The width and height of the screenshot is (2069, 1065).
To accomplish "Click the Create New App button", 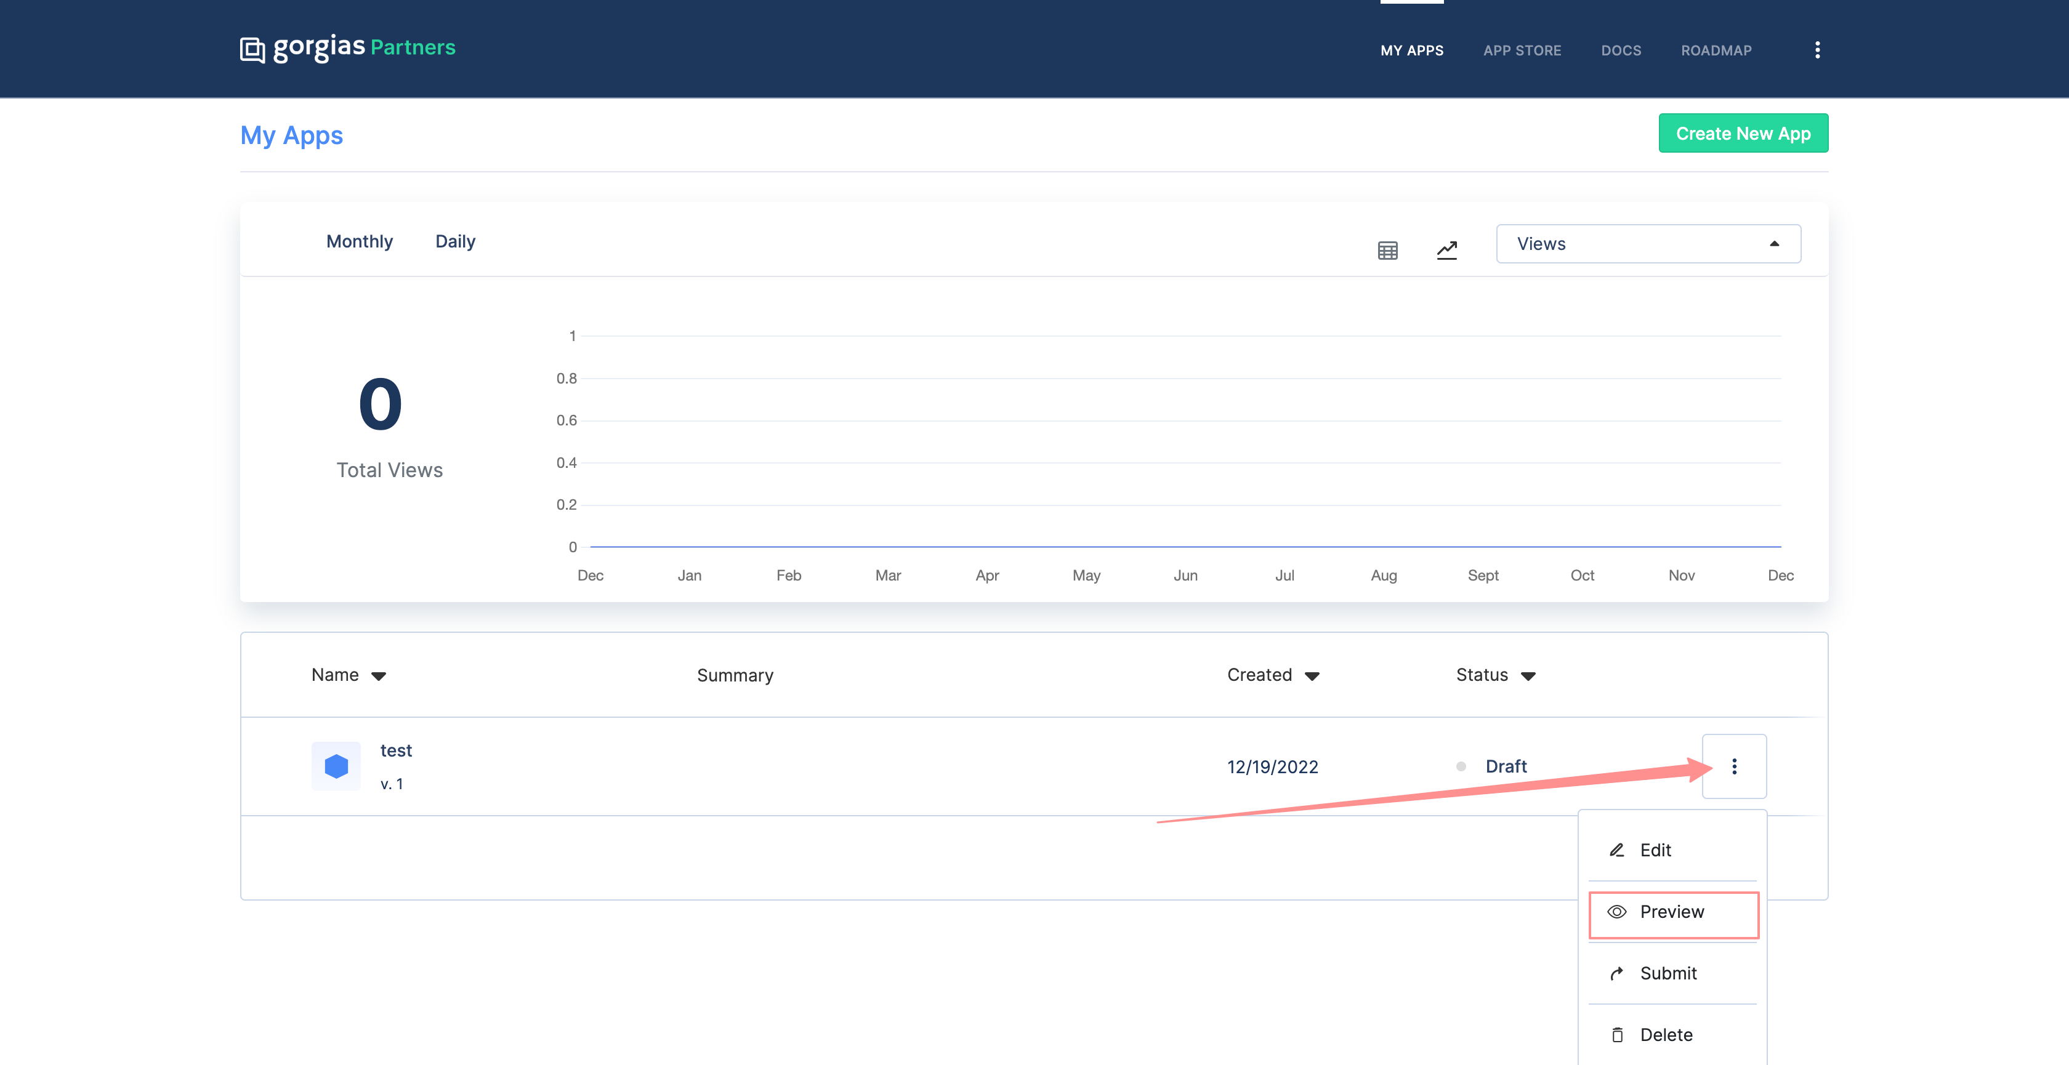I will tap(1743, 134).
